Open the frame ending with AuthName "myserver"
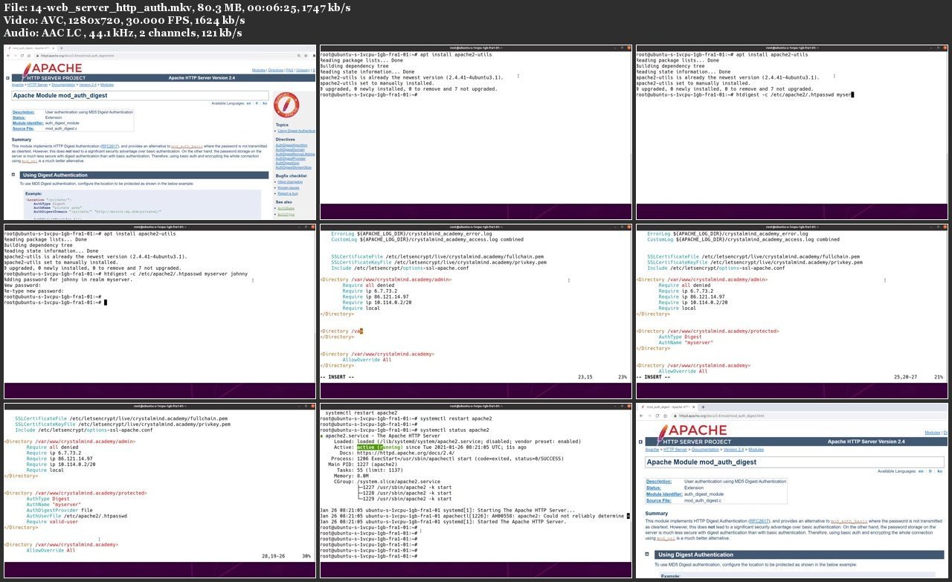The width and height of the screenshot is (952, 582). [792, 311]
